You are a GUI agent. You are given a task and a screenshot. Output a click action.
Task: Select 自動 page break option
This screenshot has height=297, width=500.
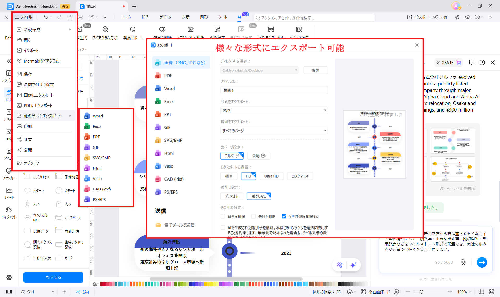[x=259, y=156]
